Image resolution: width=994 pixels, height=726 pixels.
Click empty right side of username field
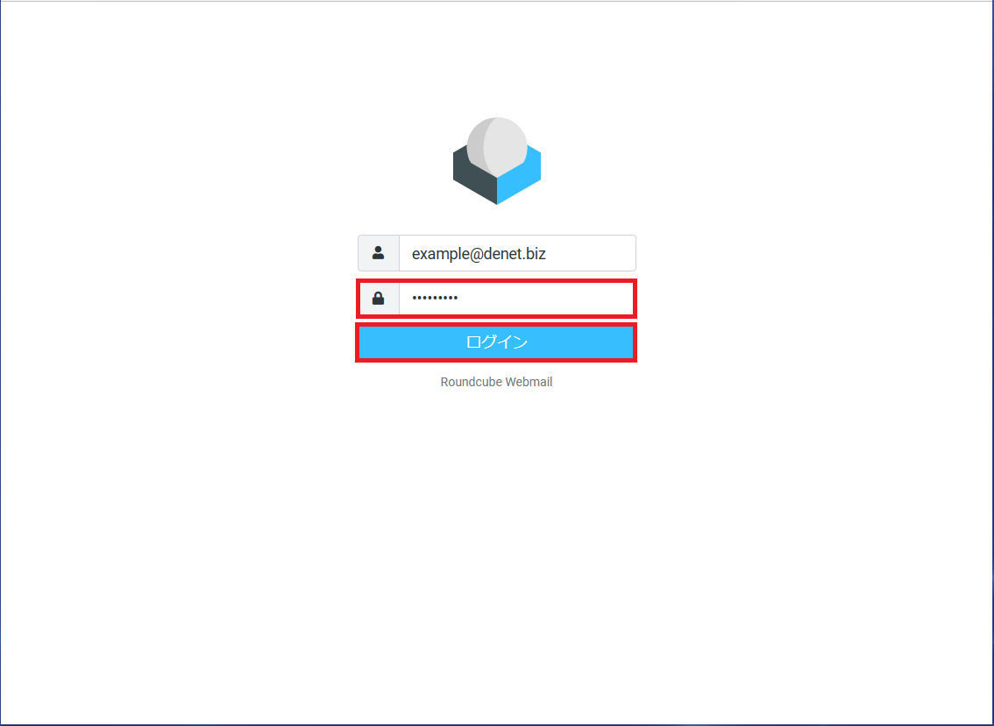[x=591, y=253]
